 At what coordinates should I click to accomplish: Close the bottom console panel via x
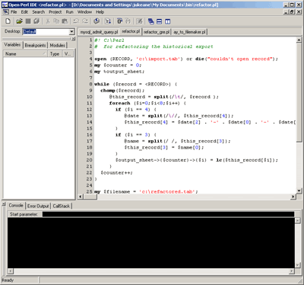(4, 204)
